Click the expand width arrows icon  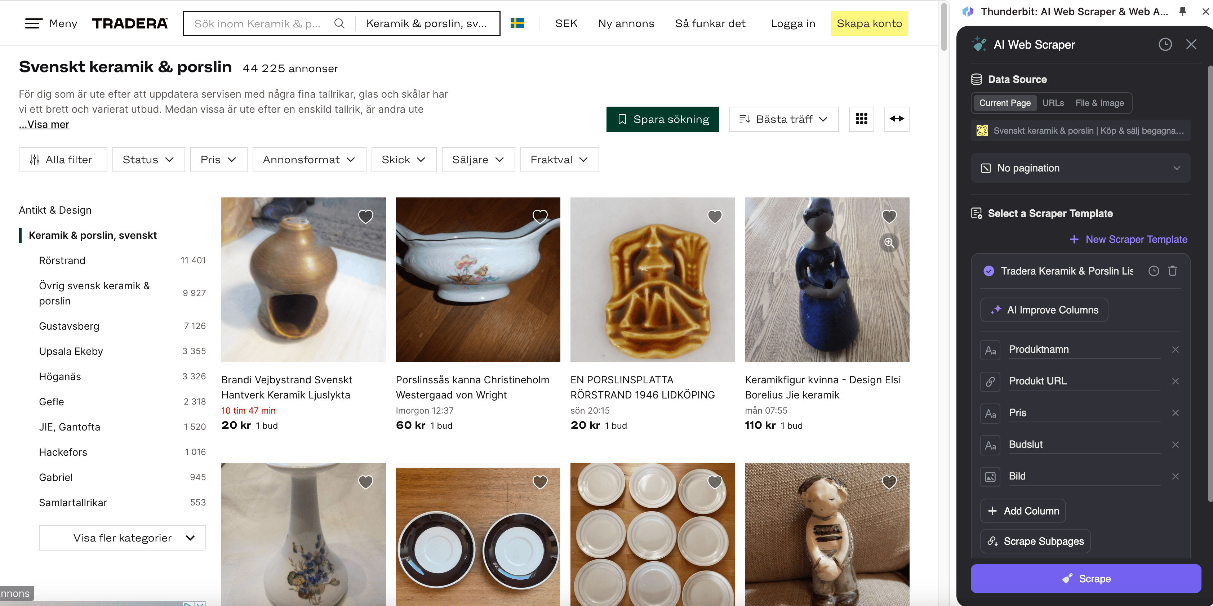pos(897,119)
